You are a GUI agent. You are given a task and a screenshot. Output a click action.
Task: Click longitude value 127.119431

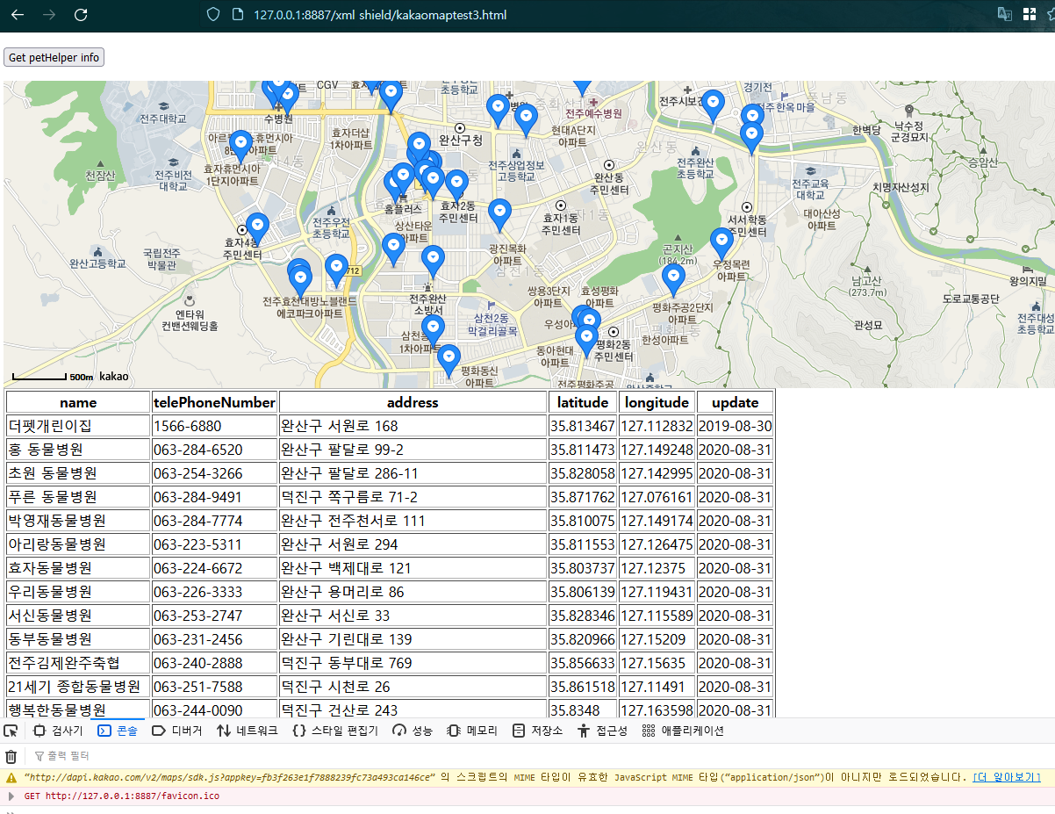tap(657, 592)
